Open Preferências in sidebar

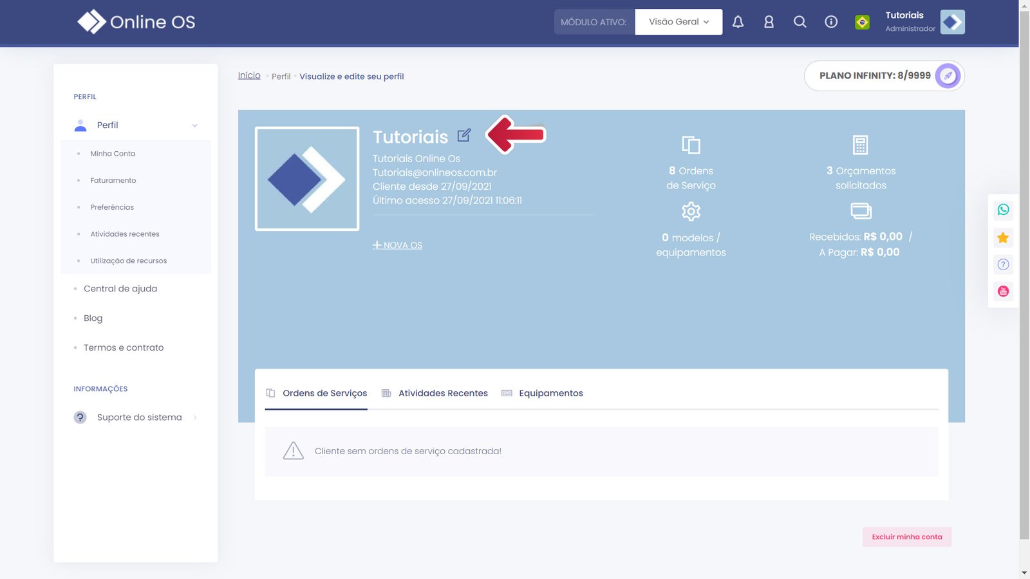point(112,207)
